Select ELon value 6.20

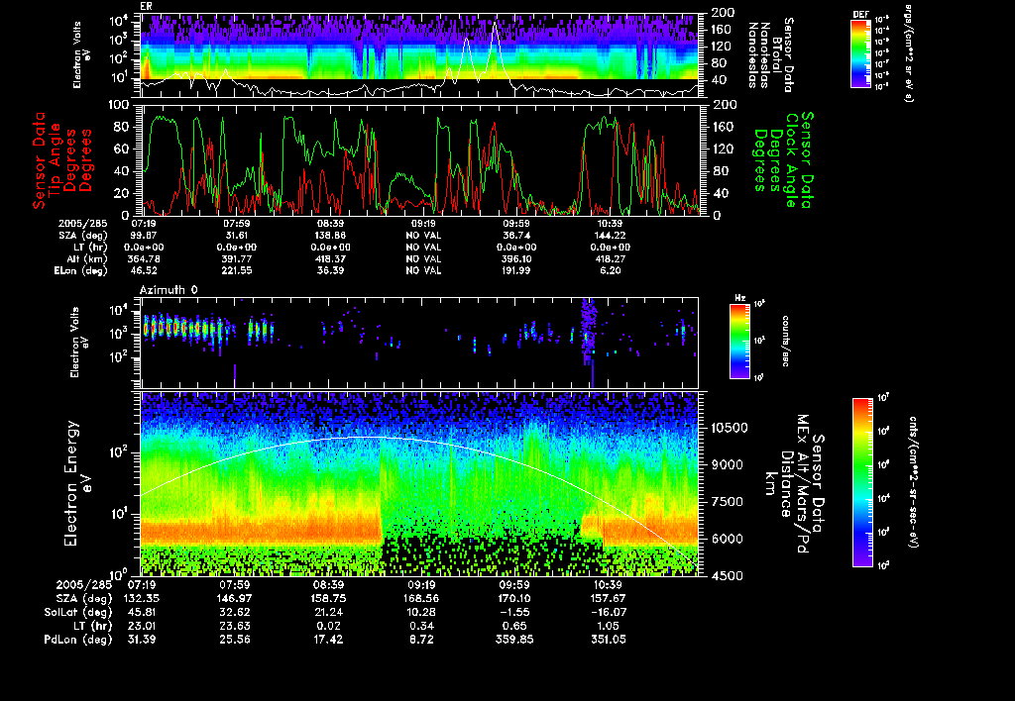(610, 270)
